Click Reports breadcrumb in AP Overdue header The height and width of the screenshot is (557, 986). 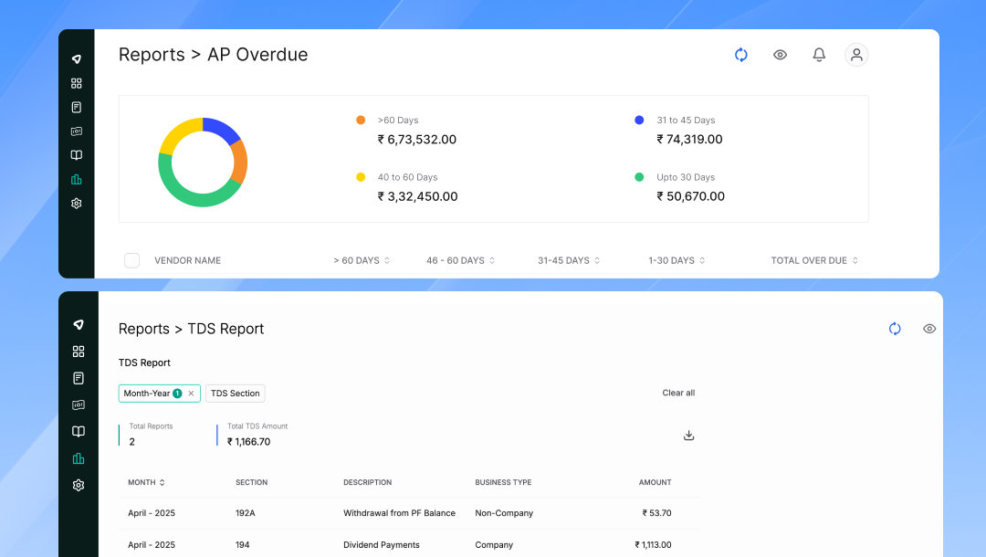(x=152, y=55)
